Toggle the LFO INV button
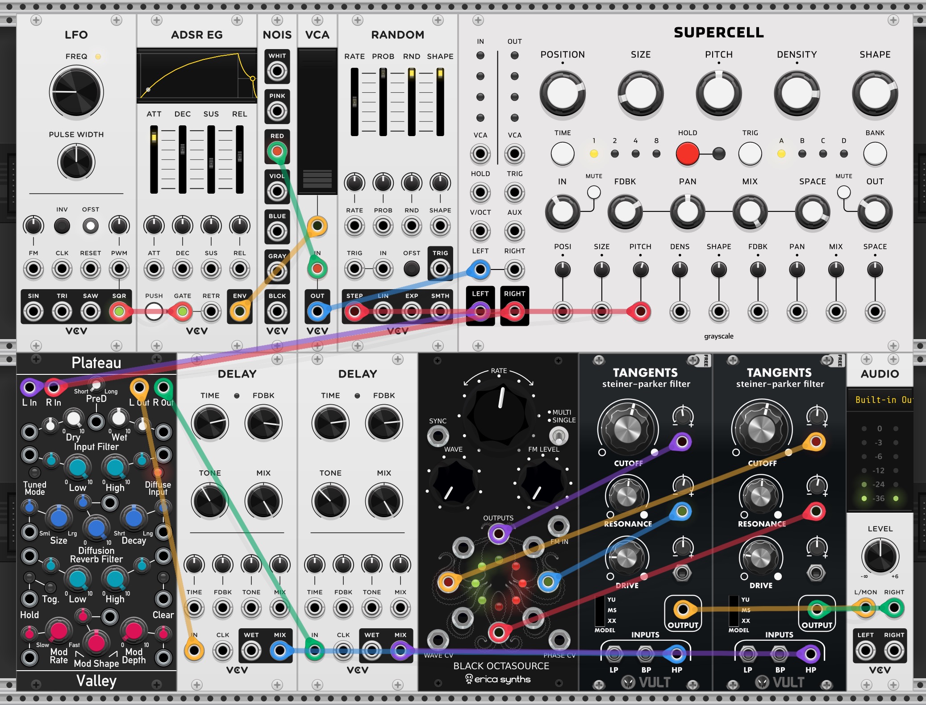Image resolution: width=926 pixels, height=705 pixels. coord(62,226)
